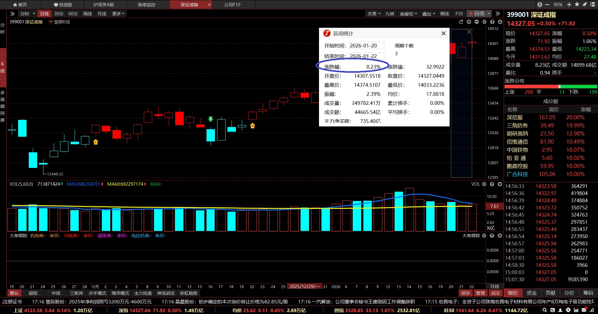The height and width of the screenshot is (314, 598).
Task: Open the 前复权 adjustment dropdown
Action: (x=409, y=14)
